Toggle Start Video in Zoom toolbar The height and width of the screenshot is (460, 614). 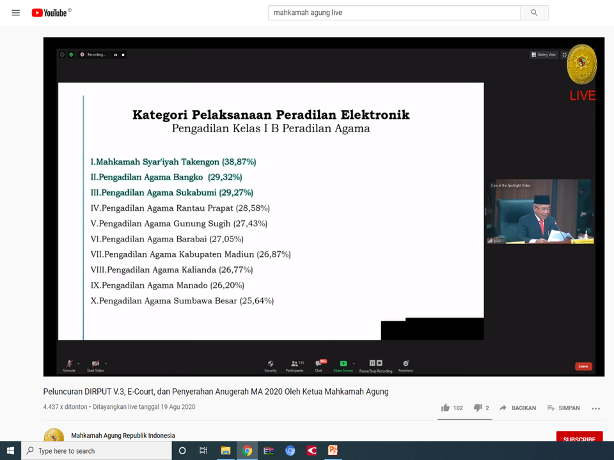pyautogui.click(x=95, y=364)
